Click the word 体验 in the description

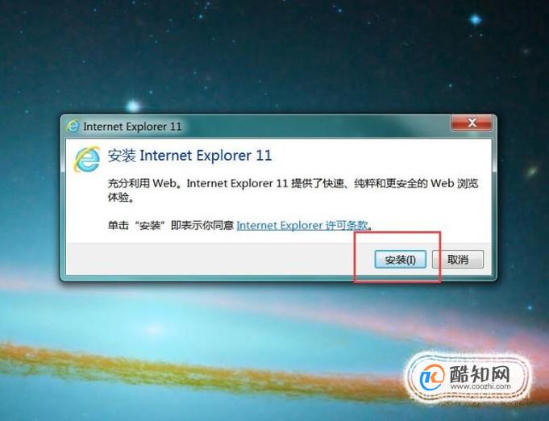click(x=118, y=197)
